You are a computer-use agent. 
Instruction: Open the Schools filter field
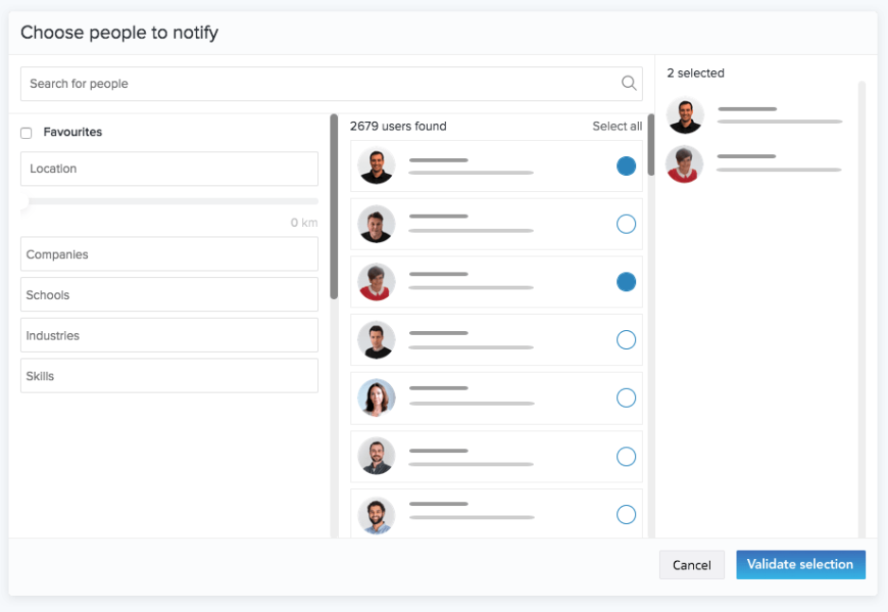(x=169, y=295)
